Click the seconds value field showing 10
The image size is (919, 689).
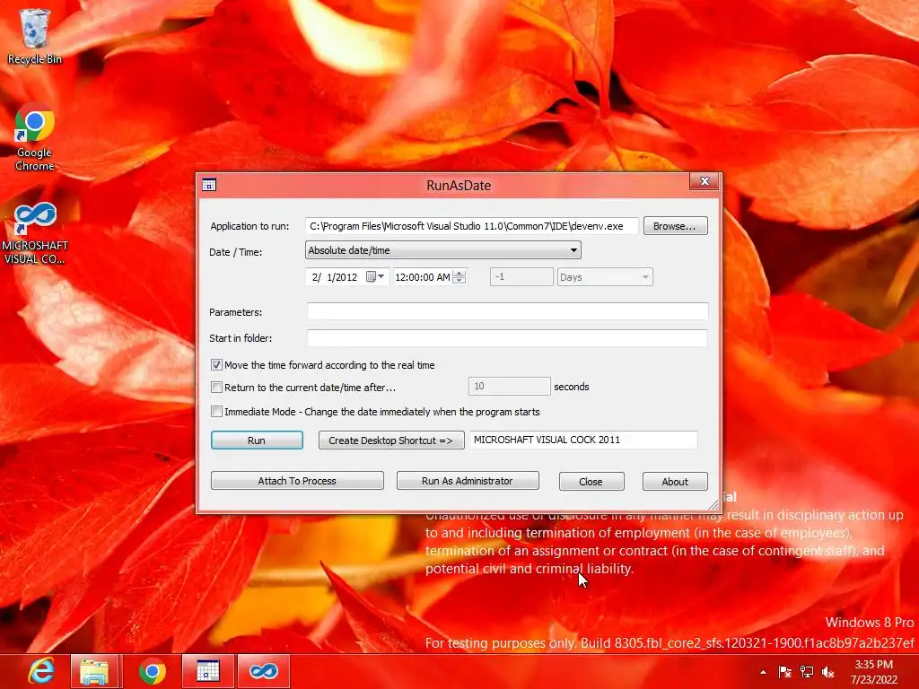(x=510, y=386)
